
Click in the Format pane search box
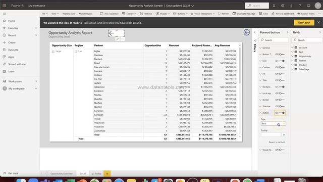[x=274, y=40]
